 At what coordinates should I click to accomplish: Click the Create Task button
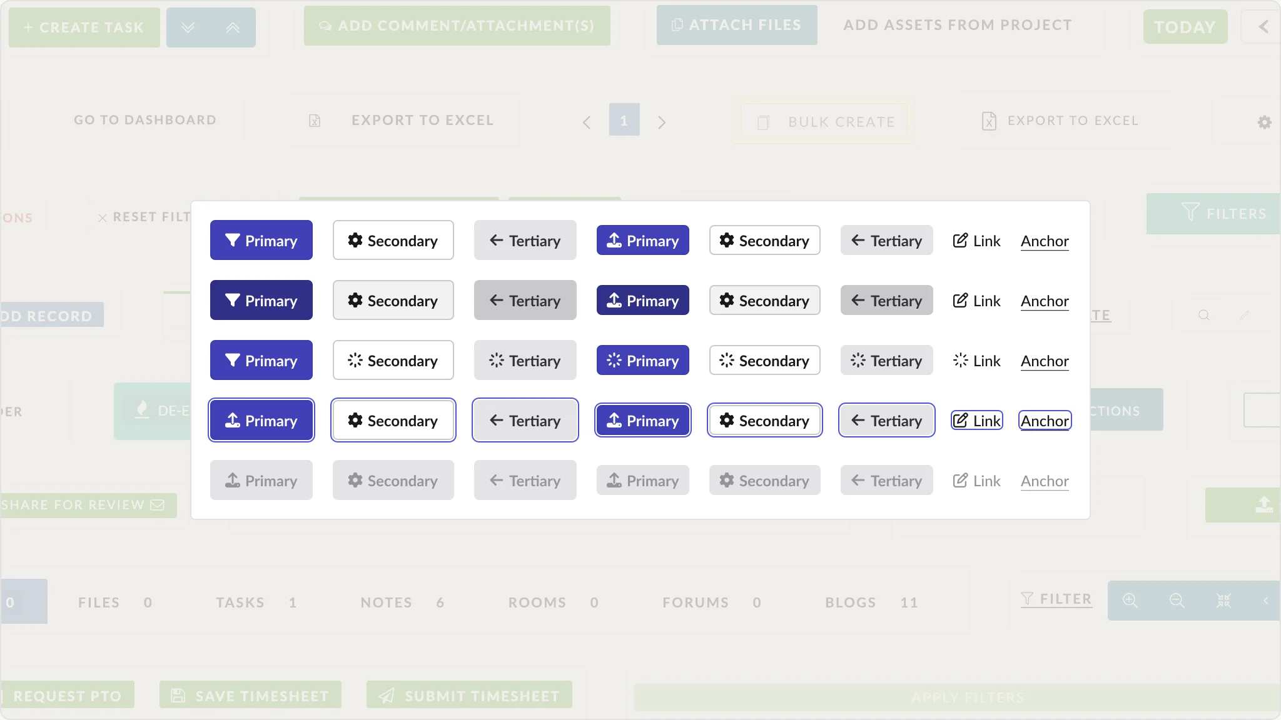click(x=84, y=27)
